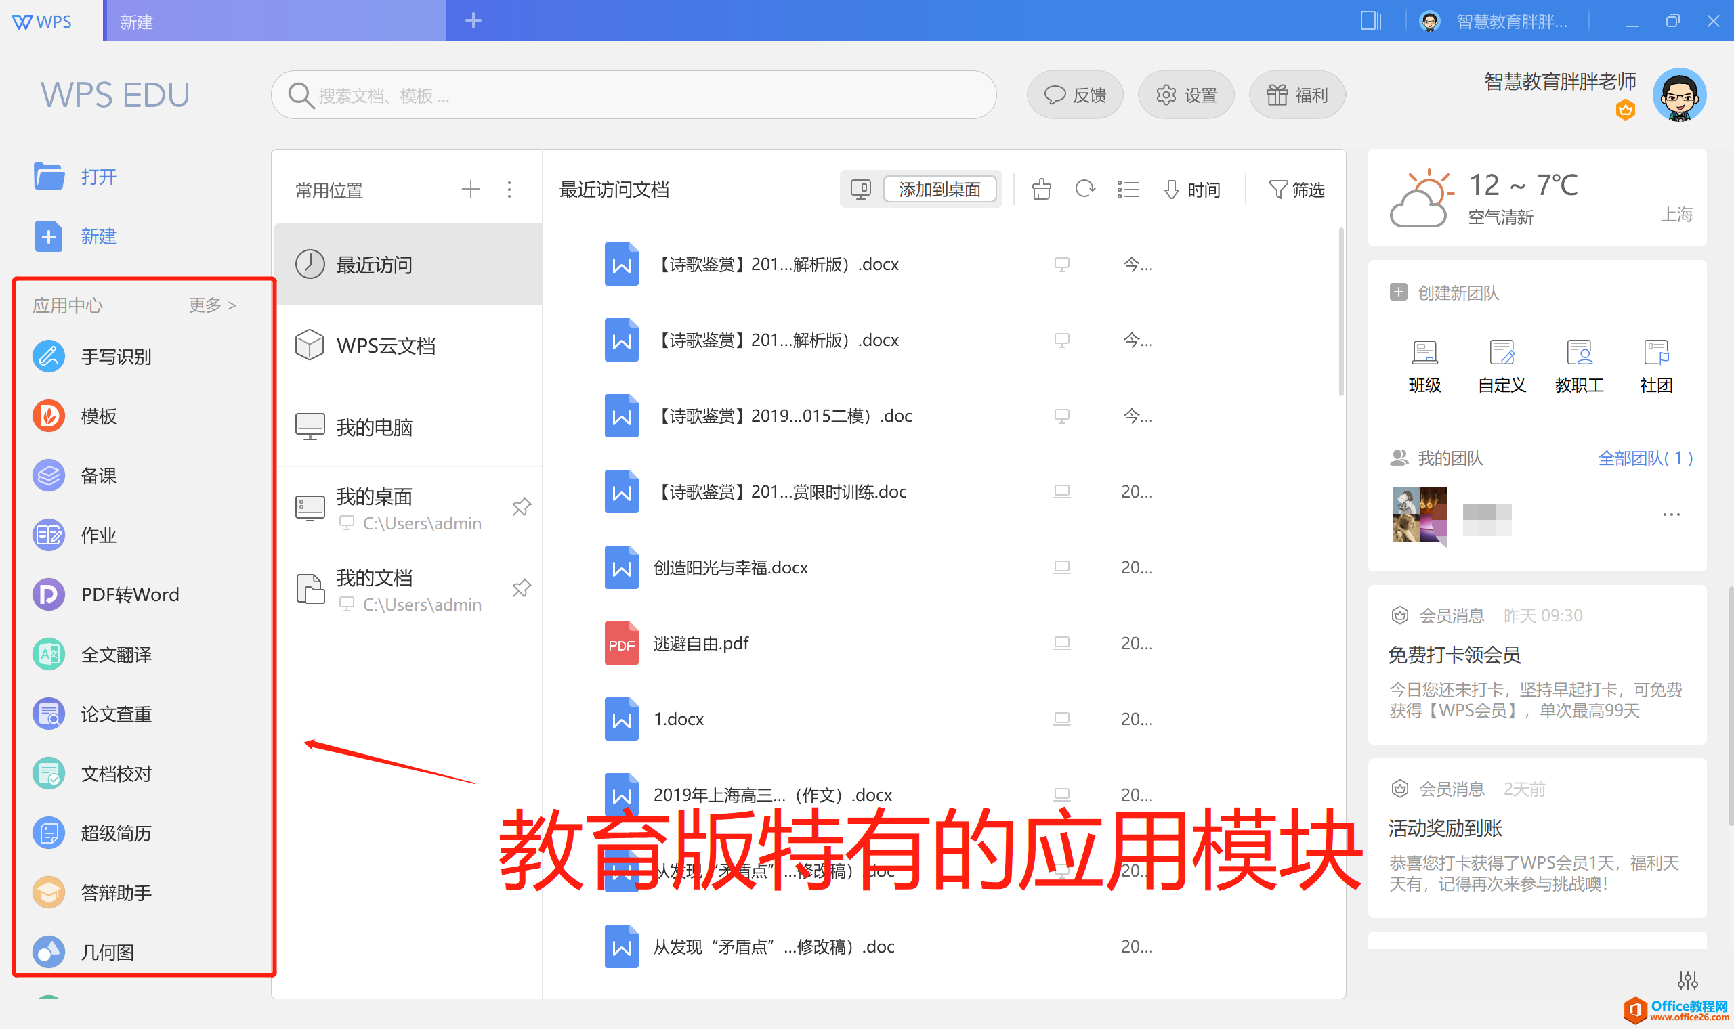Go to WPS home tab

pyautogui.click(x=42, y=21)
